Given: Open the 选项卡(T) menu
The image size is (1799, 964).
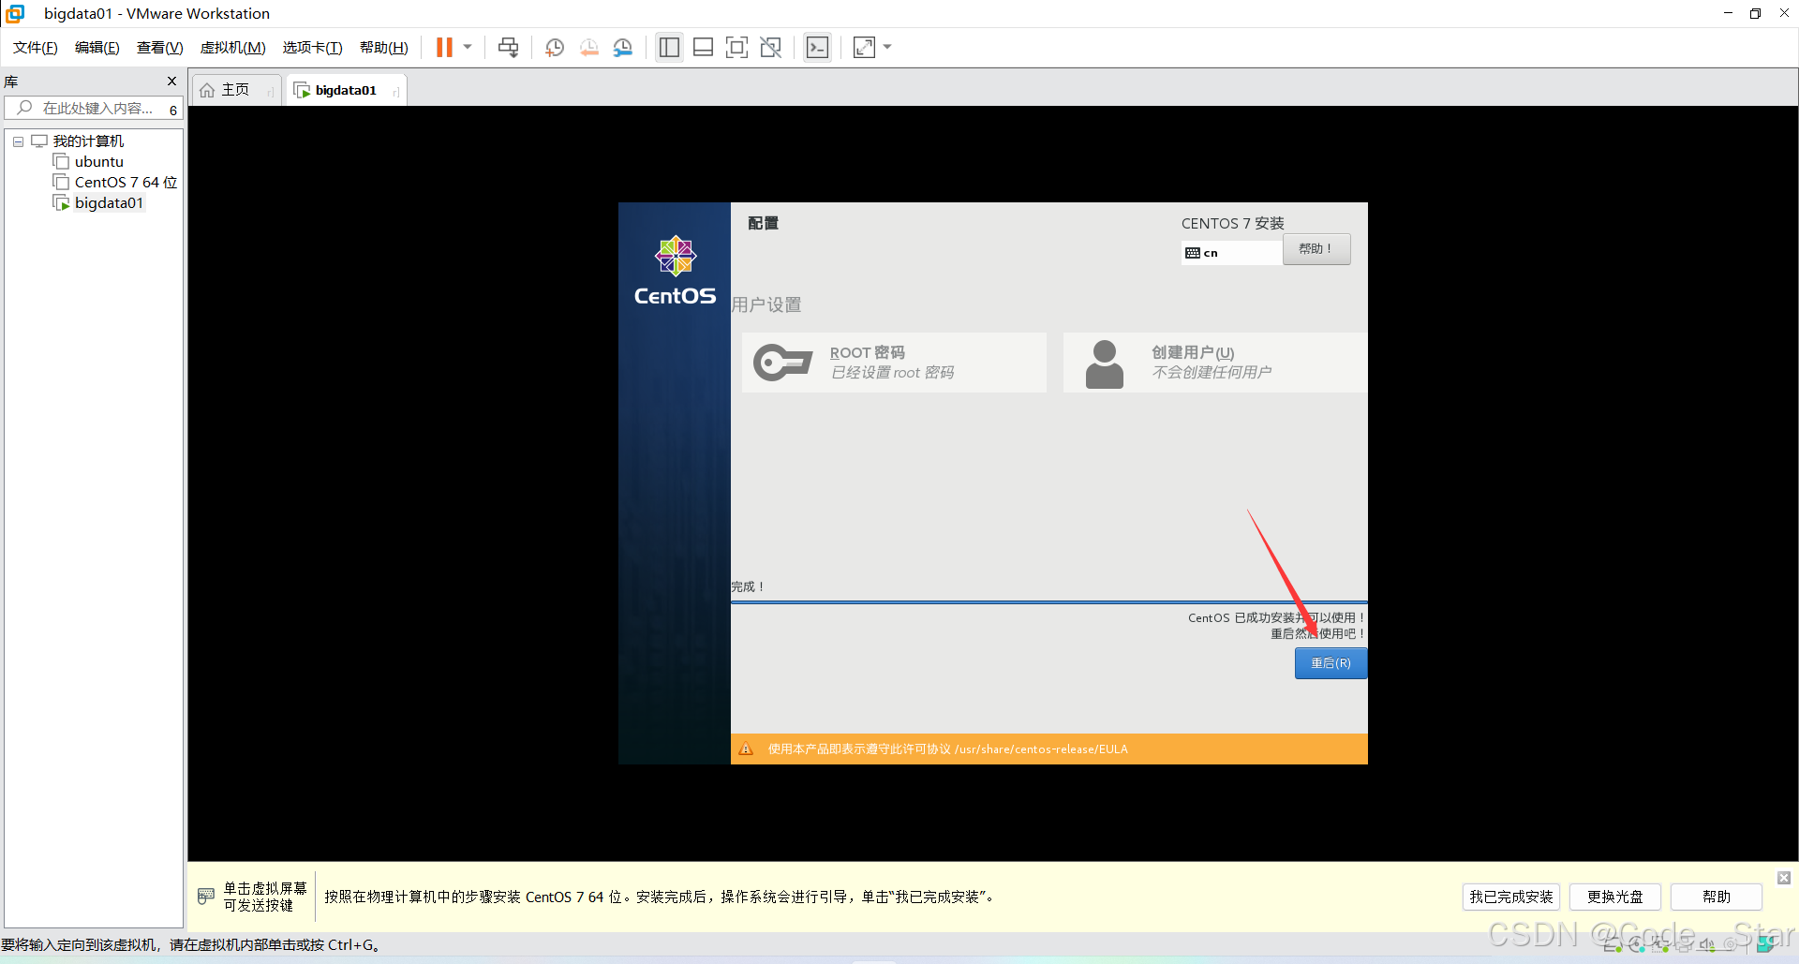Looking at the screenshot, I should (313, 48).
